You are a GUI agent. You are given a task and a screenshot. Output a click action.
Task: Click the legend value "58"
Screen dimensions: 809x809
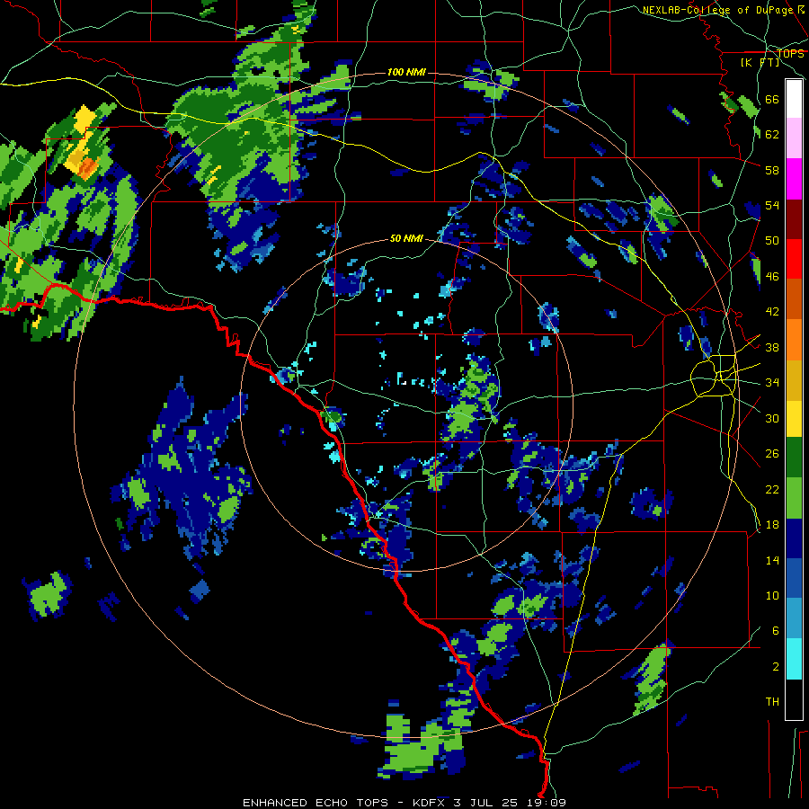point(772,170)
